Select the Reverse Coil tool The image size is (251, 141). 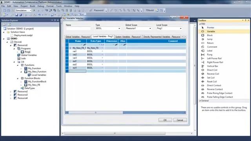[x=213, y=74]
